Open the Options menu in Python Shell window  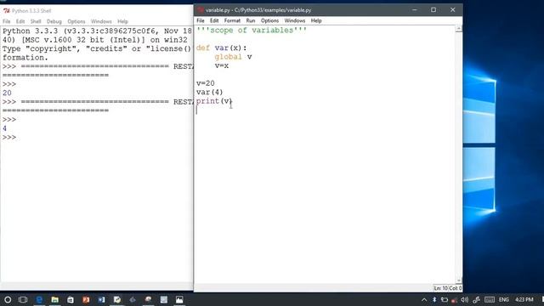[76, 21]
